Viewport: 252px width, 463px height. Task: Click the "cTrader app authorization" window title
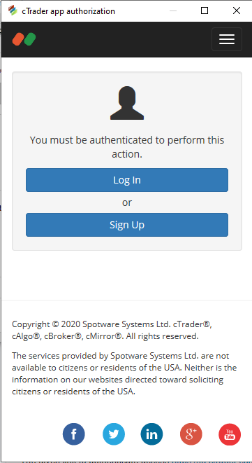(68, 11)
